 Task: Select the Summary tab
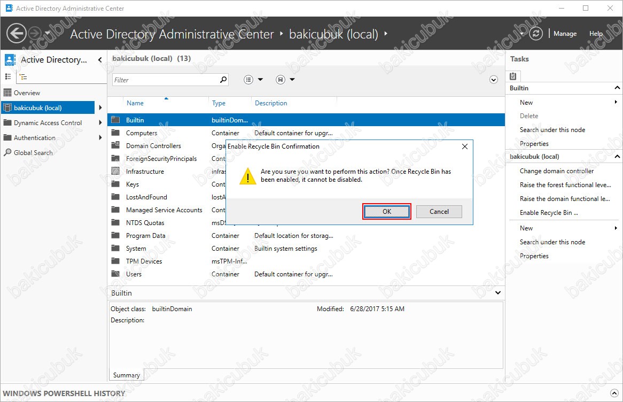click(127, 375)
